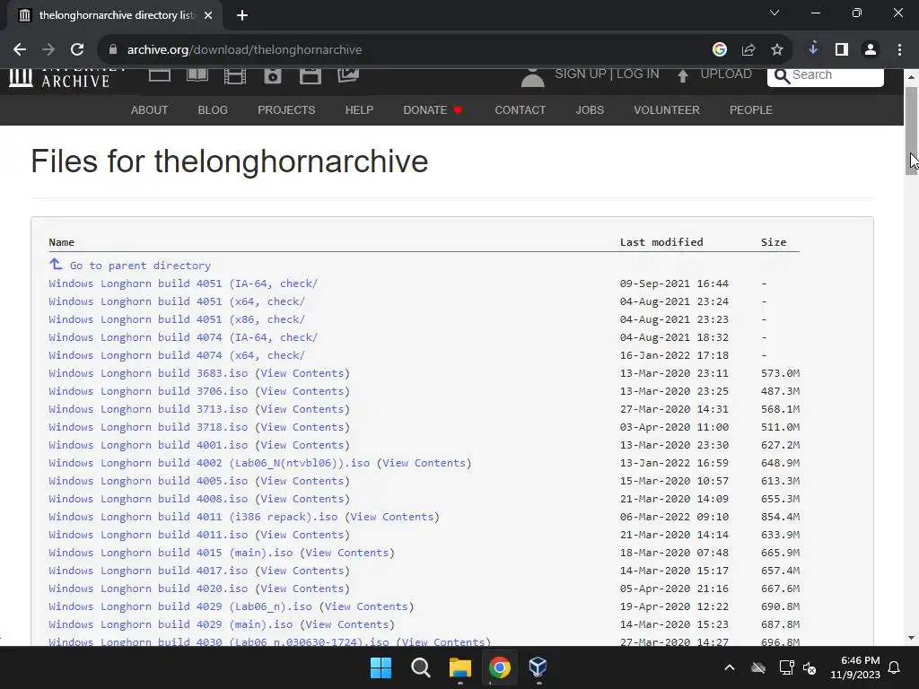
Task: Open File Explorer from taskbar
Action: click(x=460, y=667)
